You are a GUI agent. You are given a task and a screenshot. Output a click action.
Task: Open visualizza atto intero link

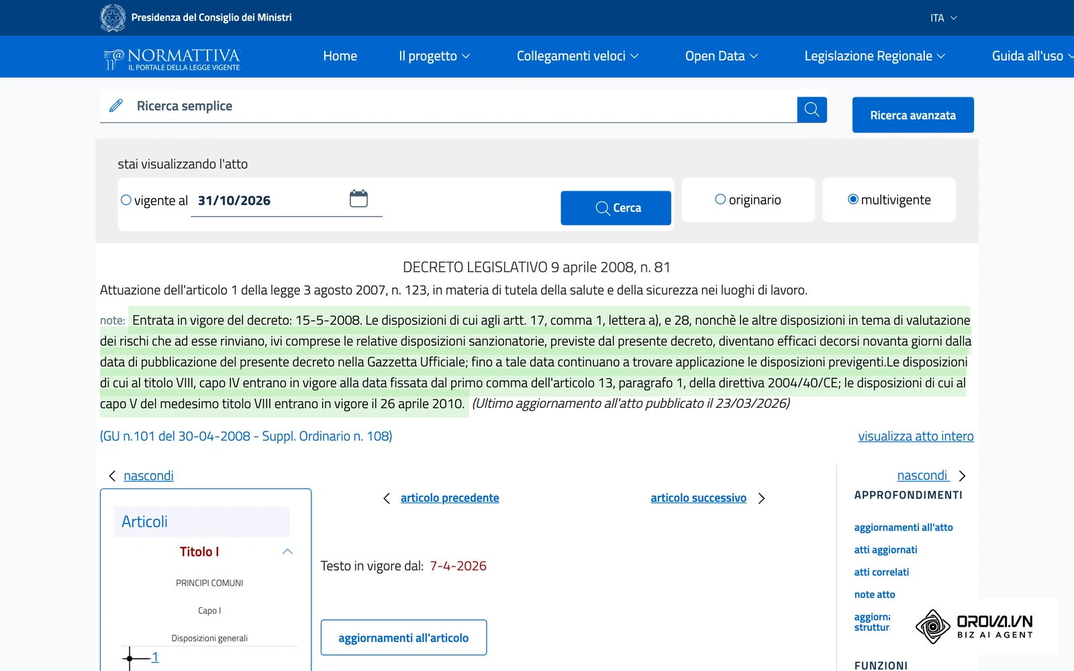916,436
